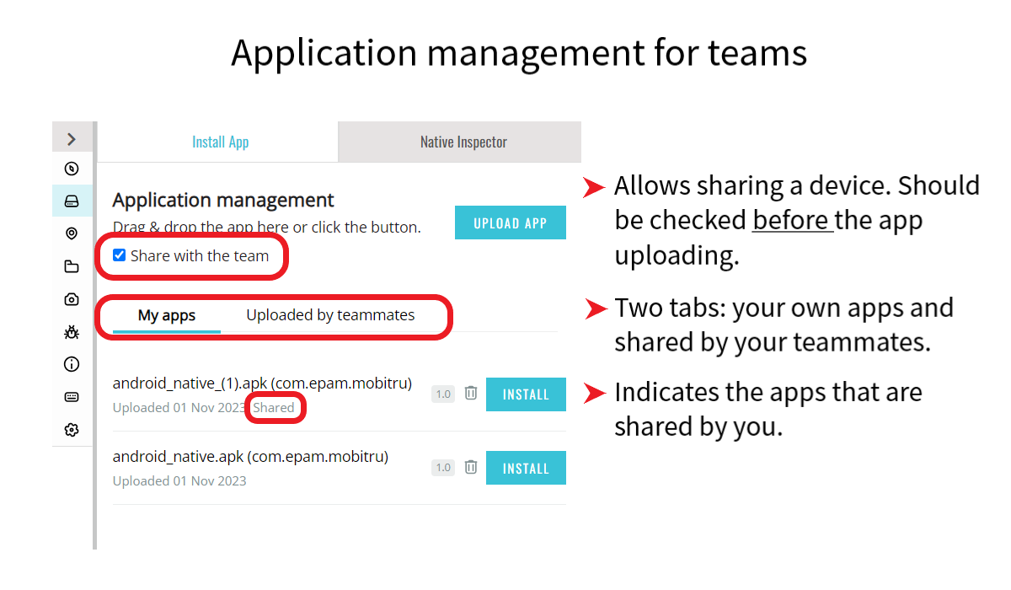Click the android_native_(1).apk (com.epam.mobitru) name

(x=262, y=383)
